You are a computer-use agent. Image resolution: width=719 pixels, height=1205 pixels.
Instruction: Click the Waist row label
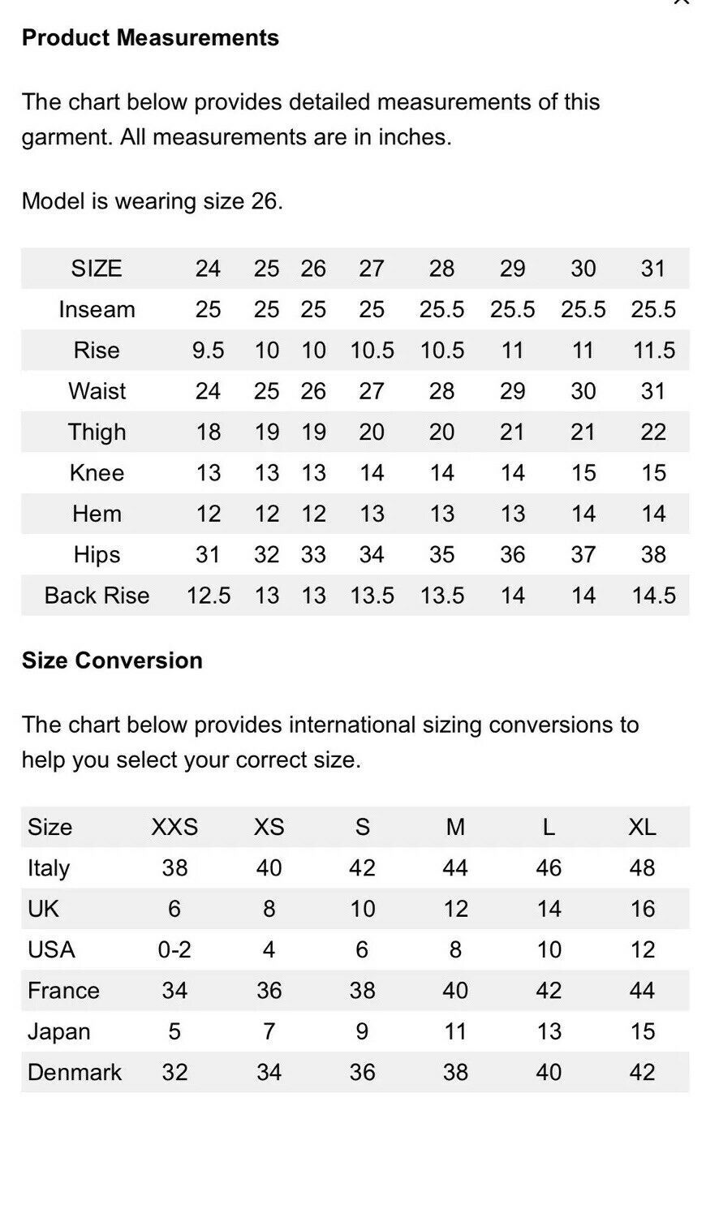[97, 391]
